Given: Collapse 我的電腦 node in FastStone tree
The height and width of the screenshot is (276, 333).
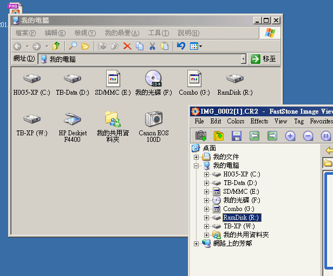Looking at the screenshot, I should pyautogui.click(x=196, y=166).
